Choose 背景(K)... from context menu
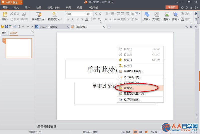Image resolution: width=200 pixels, height=134 pixels. pyautogui.click(x=140, y=88)
